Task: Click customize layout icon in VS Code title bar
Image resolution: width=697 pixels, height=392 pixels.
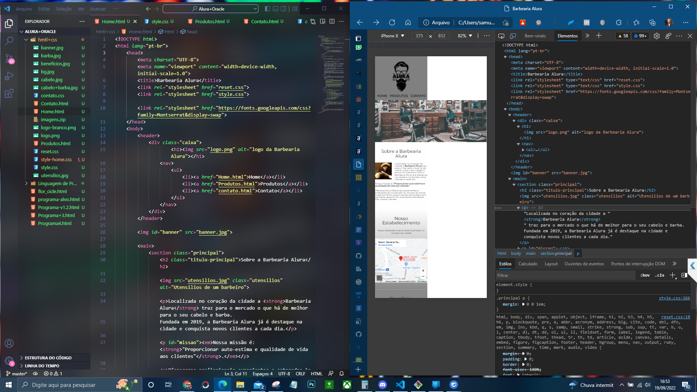Action: click(295, 9)
